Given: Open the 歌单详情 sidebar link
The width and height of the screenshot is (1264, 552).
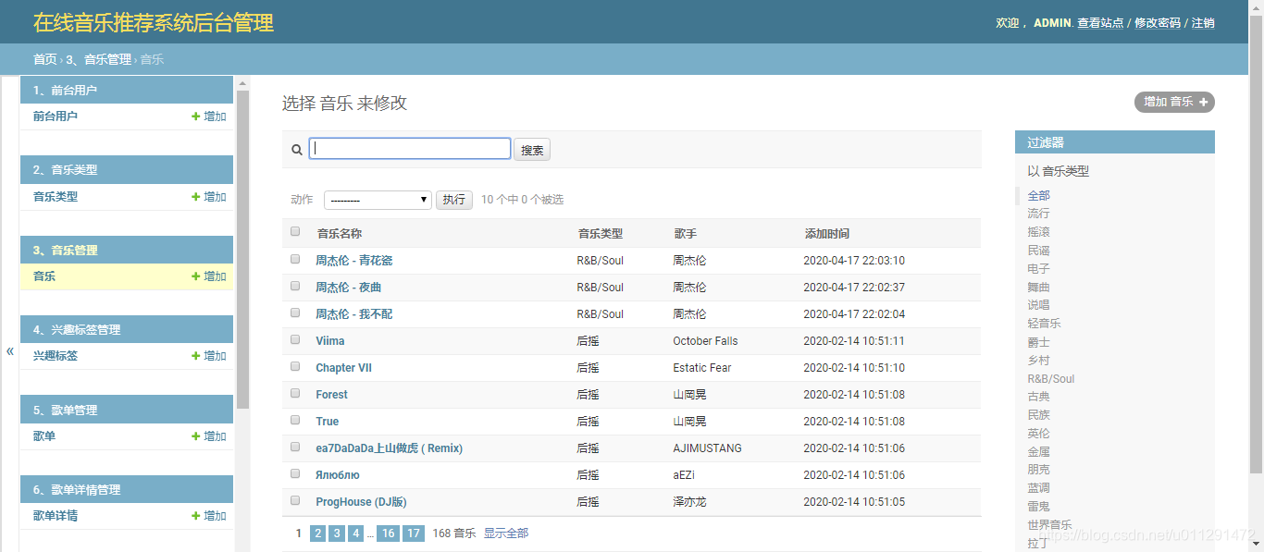Looking at the screenshot, I should coord(56,516).
